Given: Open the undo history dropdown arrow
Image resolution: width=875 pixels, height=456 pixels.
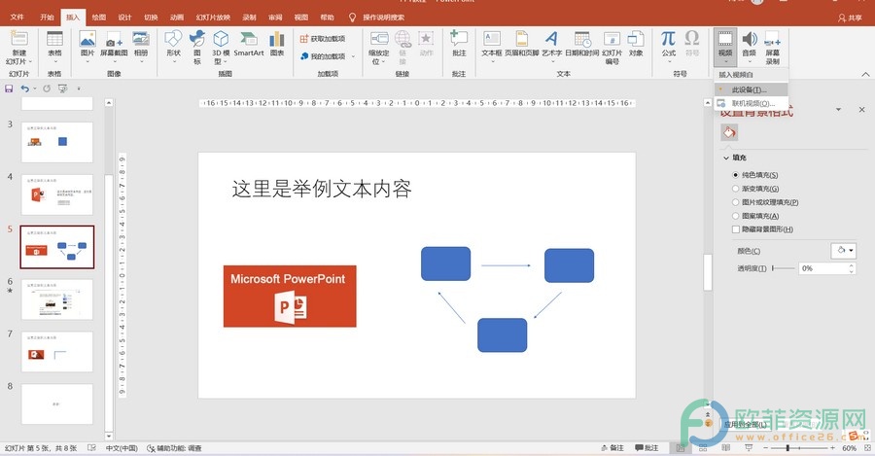Looking at the screenshot, I should click(34, 88).
